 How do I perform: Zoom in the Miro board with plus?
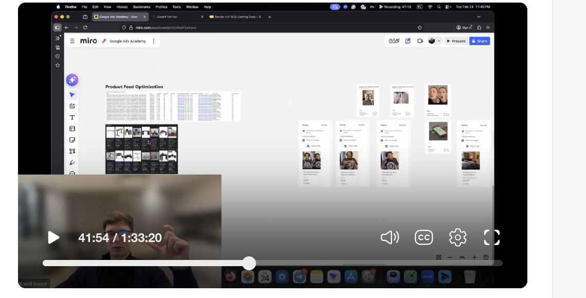coord(474,257)
